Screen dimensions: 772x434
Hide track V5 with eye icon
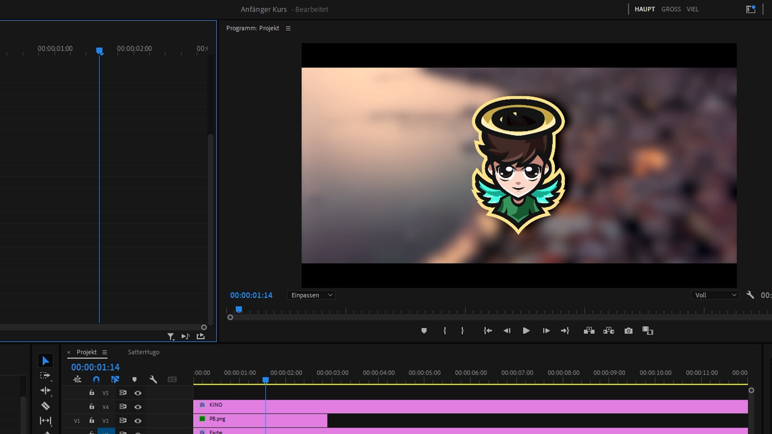[x=138, y=393]
